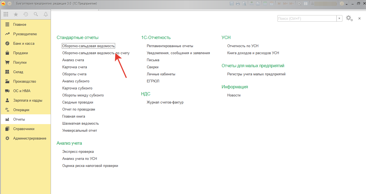Open Favorites via the star icon
The height and width of the screenshot is (194, 366).
click(x=16, y=14)
